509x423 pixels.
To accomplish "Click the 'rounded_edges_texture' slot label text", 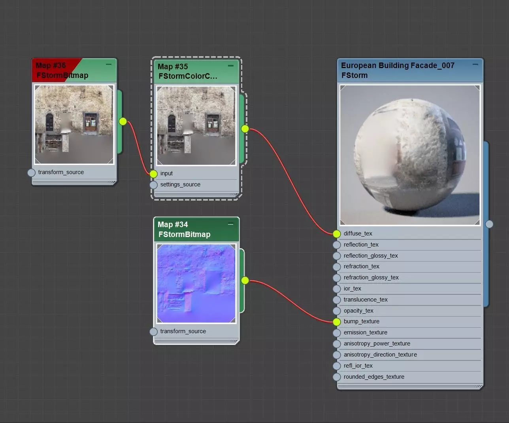I will pyautogui.click(x=374, y=377).
